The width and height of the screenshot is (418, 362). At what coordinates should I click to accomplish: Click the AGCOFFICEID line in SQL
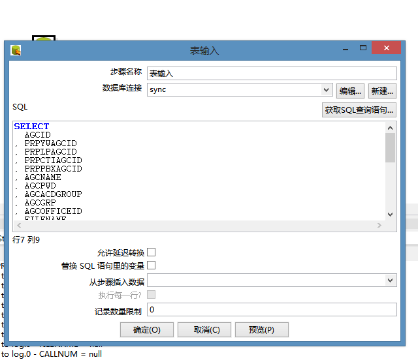tap(54, 211)
